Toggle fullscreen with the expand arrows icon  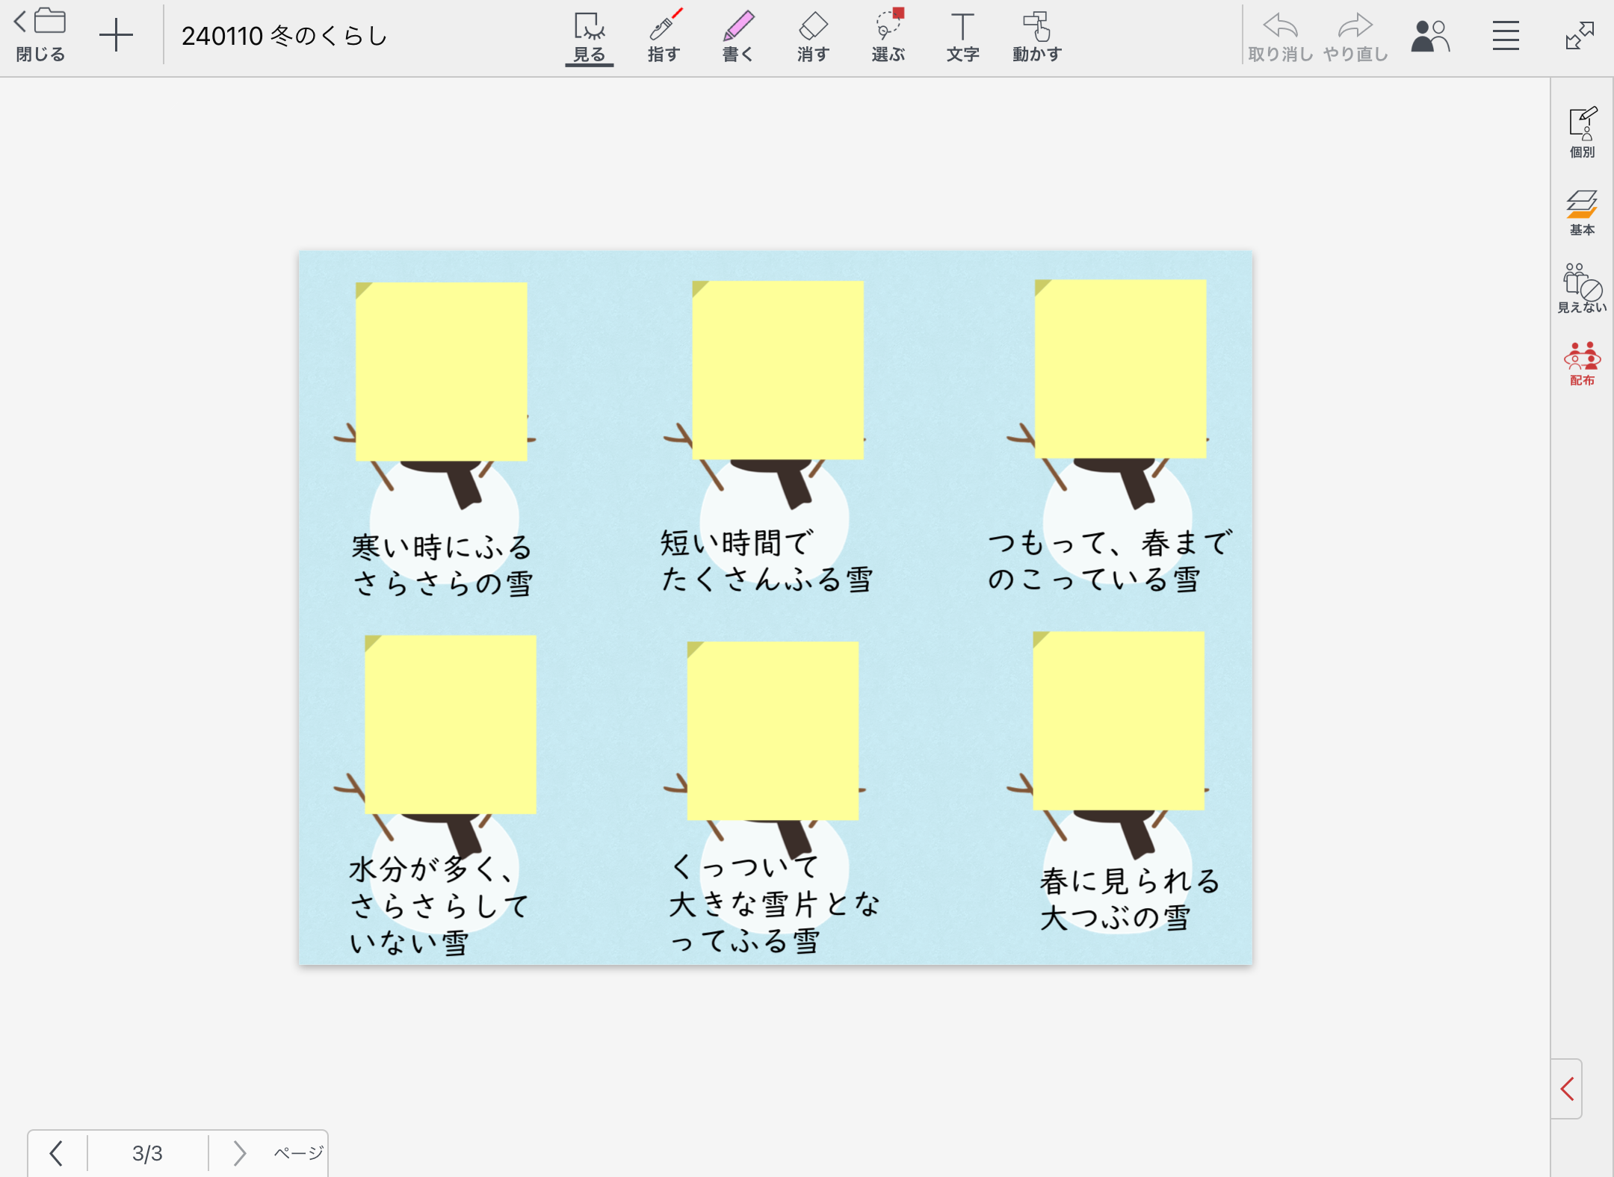(x=1580, y=36)
